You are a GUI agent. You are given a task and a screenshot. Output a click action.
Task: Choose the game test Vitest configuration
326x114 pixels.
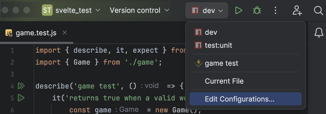coord(246,63)
